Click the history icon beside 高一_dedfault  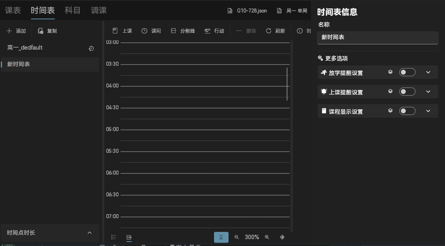coord(91,48)
